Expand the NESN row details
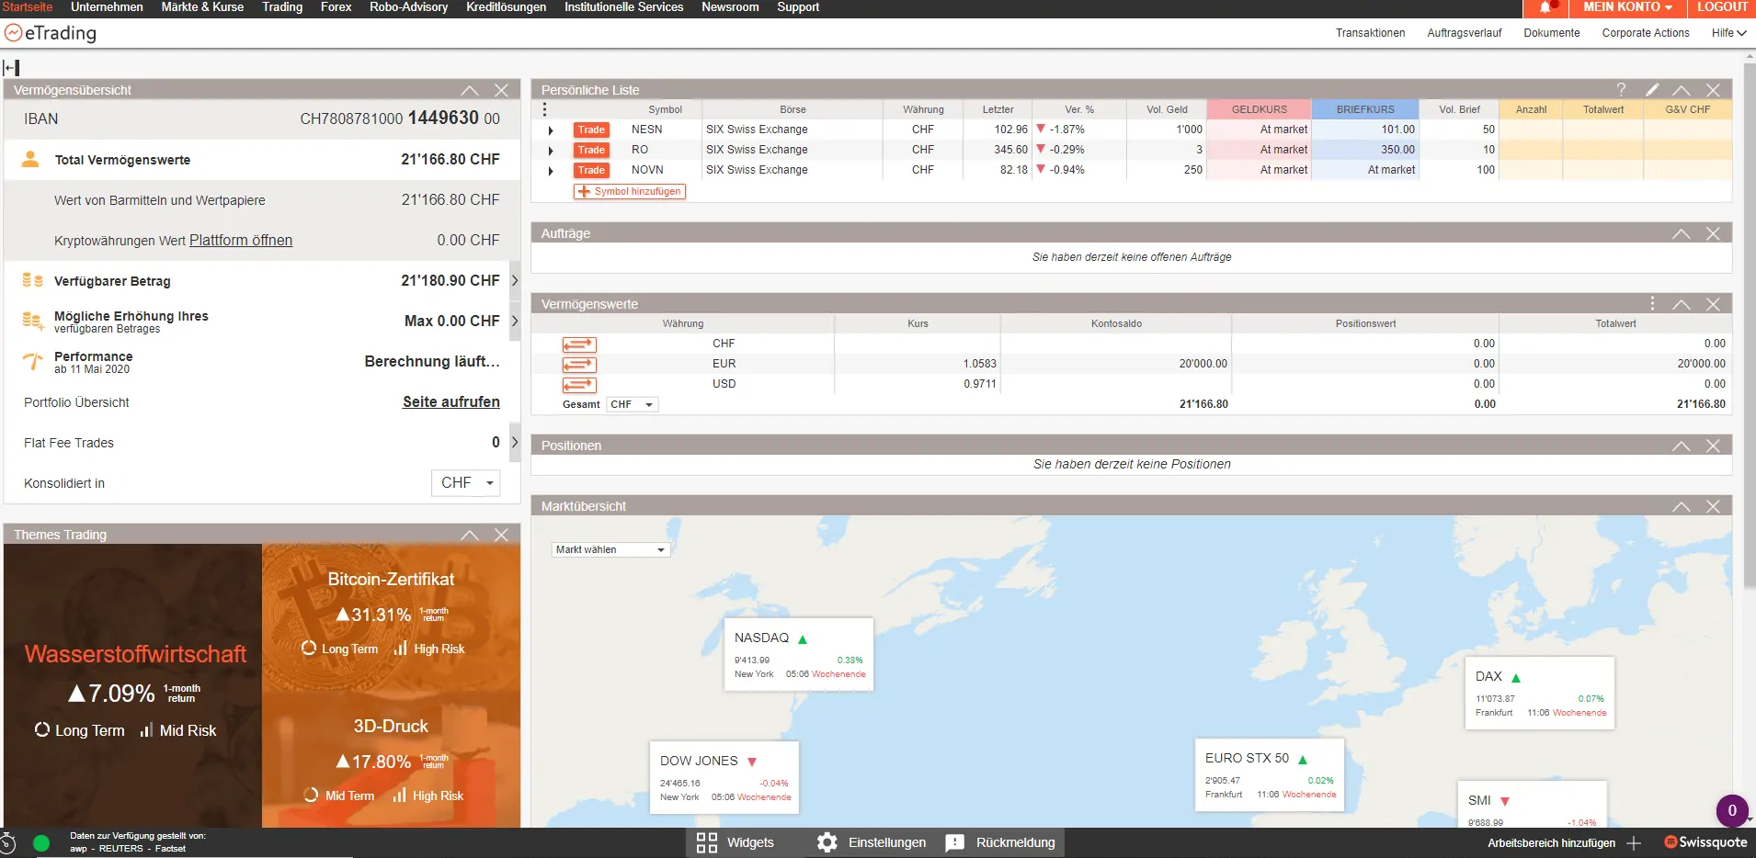The height and width of the screenshot is (858, 1756). tap(551, 130)
